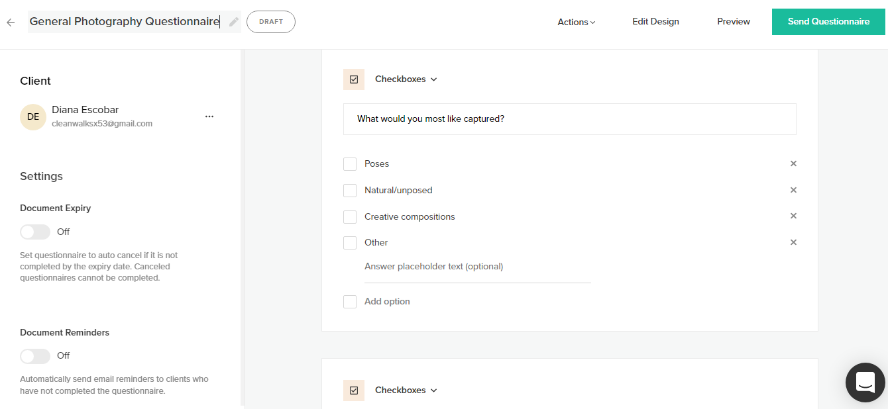Viewport: 888px width, 409px height.
Task: Toggle Document Expiry switch
Action: point(35,232)
